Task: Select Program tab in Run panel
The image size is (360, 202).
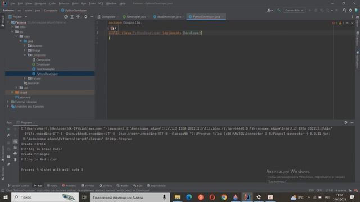Action: [26, 122]
